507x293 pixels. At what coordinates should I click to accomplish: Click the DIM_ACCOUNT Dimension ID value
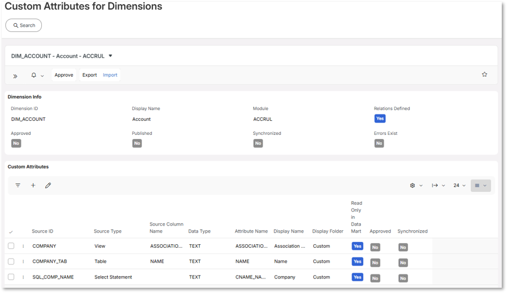pos(28,119)
